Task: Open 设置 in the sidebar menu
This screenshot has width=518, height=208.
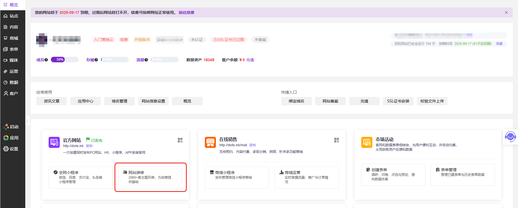Action: (13, 149)
